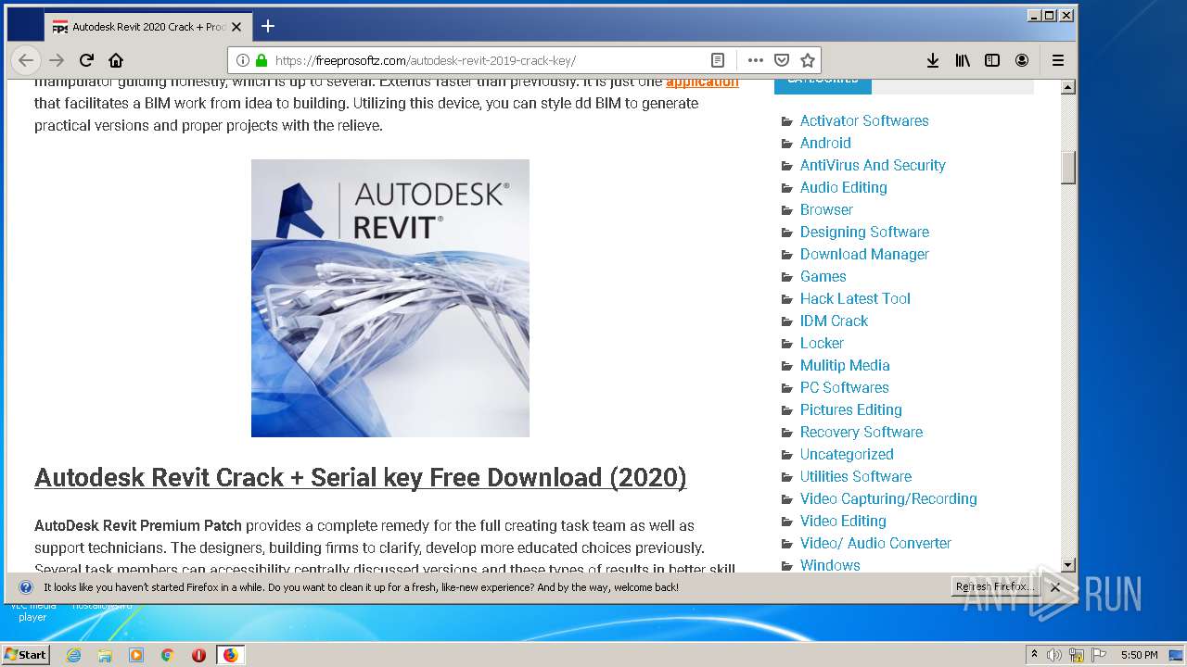Click the green padlock security icon
This screenshot has height=667, width=1187.
pos(262,60)
